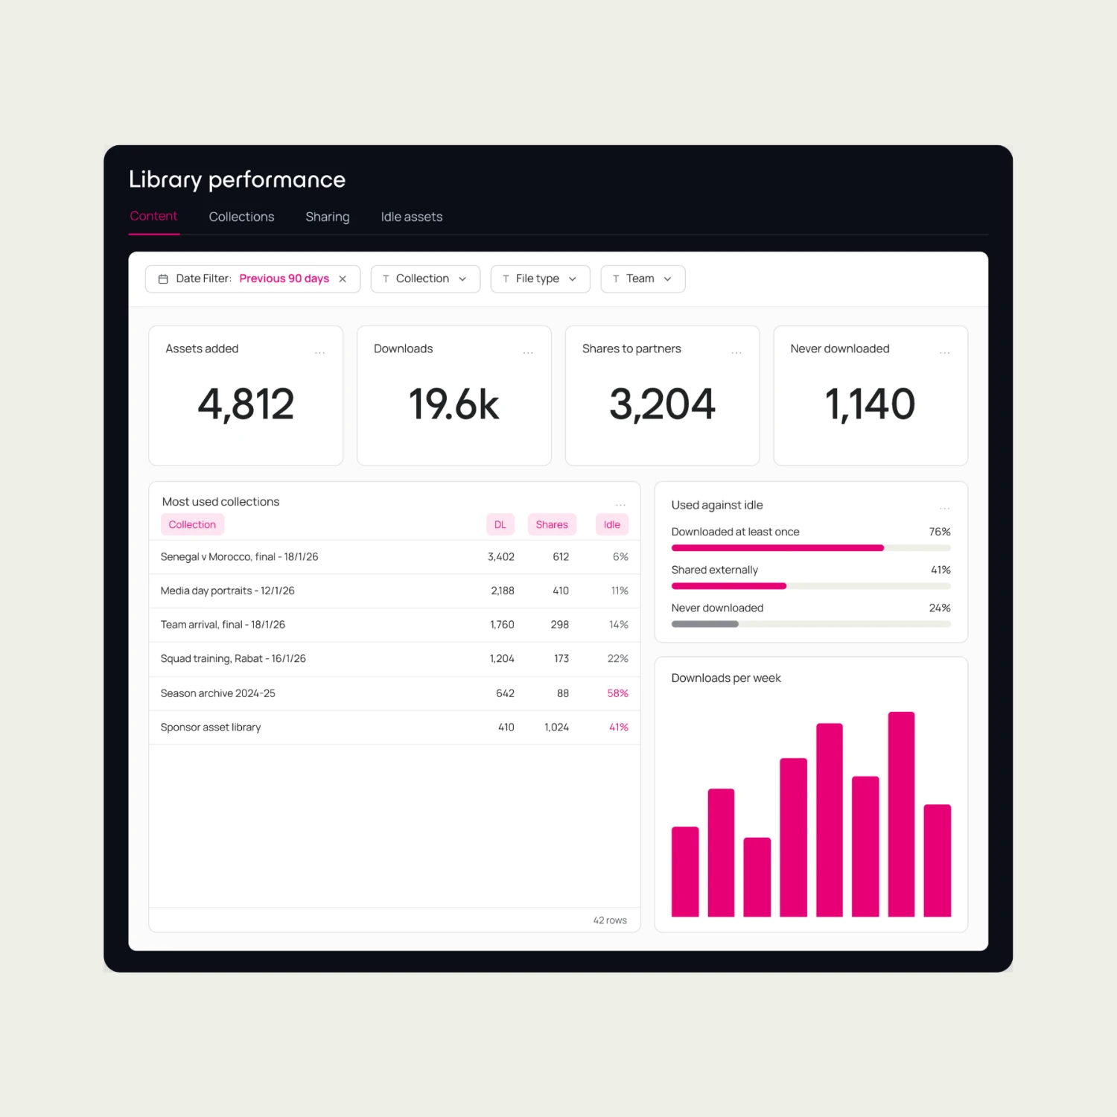Open the Assets added card options menu
This screenshot has height=1117, width=1117.
(x=319, y=352)
